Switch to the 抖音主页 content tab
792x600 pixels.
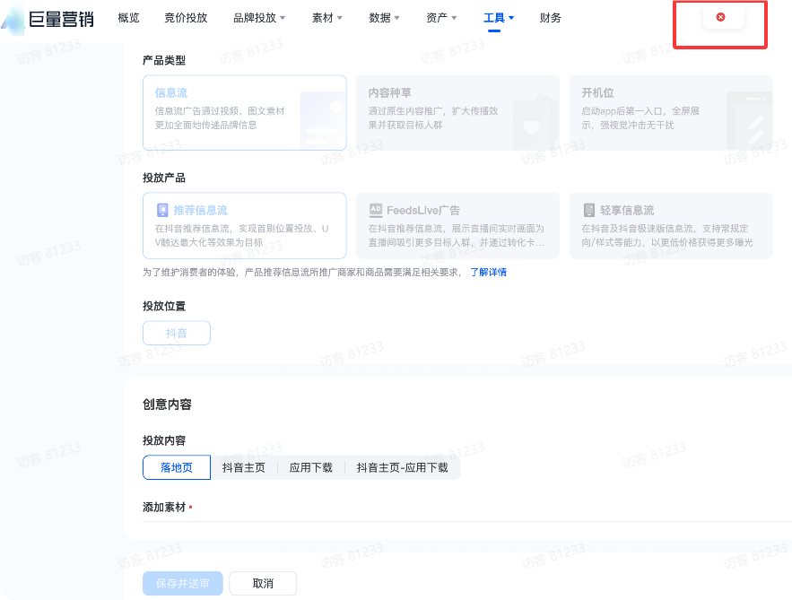(243, 467)
